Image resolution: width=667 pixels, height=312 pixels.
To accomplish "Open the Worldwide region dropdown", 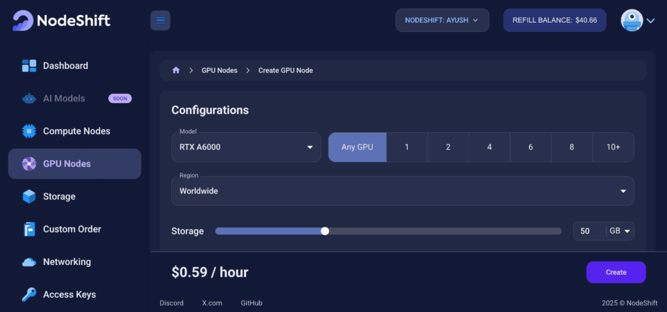I will pos(403,191).
